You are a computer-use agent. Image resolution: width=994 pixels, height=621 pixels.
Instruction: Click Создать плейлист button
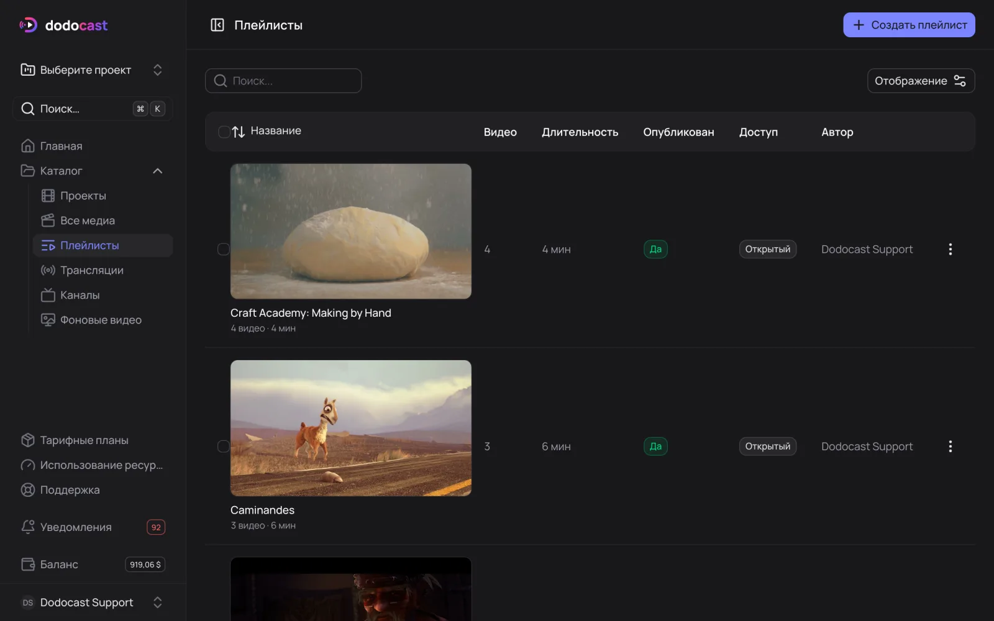[909, 25]
